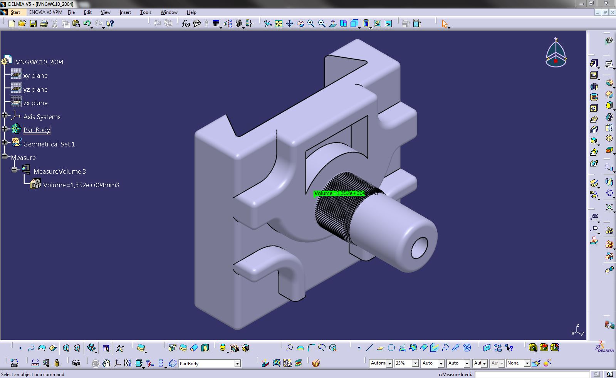616x378 pixels.
Task: Click the Circle tool in bottom toolbar
Action: tap(391, 348)
